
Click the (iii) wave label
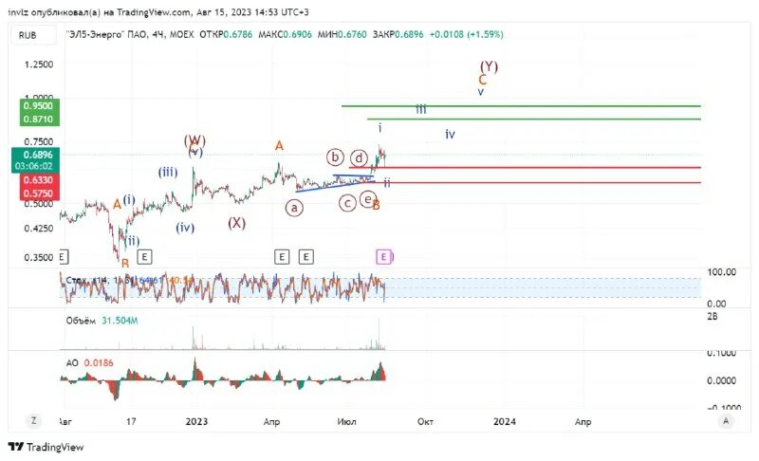click(x=168, y=173)
